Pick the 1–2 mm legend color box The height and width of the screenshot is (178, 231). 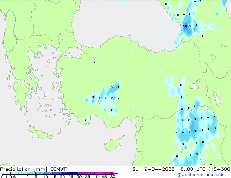[23, 173]
